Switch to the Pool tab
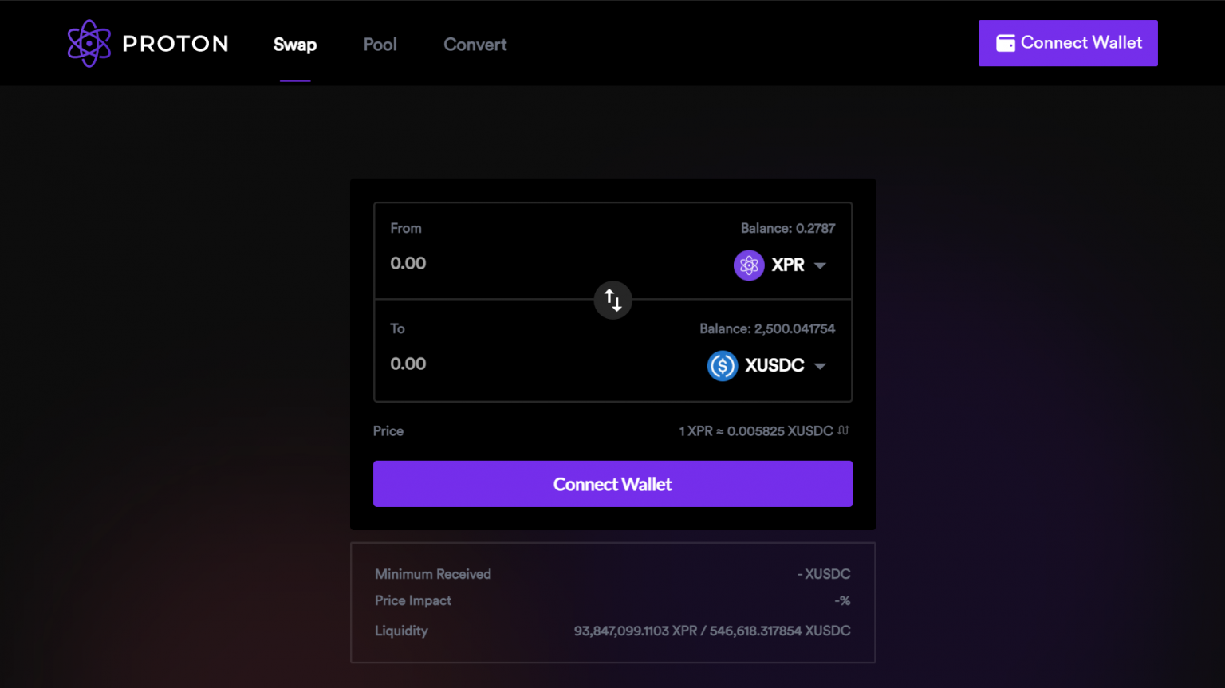The width and height of the screenshot is (1225, 688). pyautogui.click(x=380, y=45)
